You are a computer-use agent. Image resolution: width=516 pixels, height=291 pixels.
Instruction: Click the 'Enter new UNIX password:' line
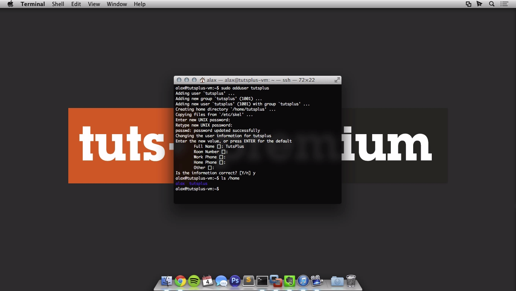203,120
